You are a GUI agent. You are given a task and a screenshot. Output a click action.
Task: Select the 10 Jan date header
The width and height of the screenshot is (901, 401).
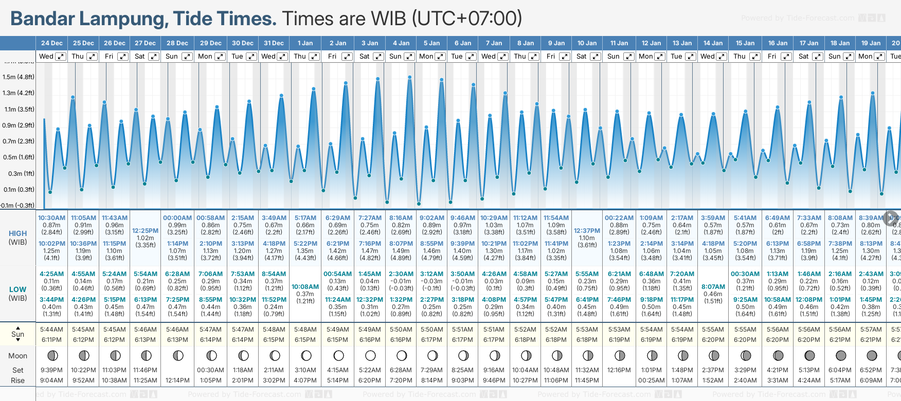[x=587, y=43]
